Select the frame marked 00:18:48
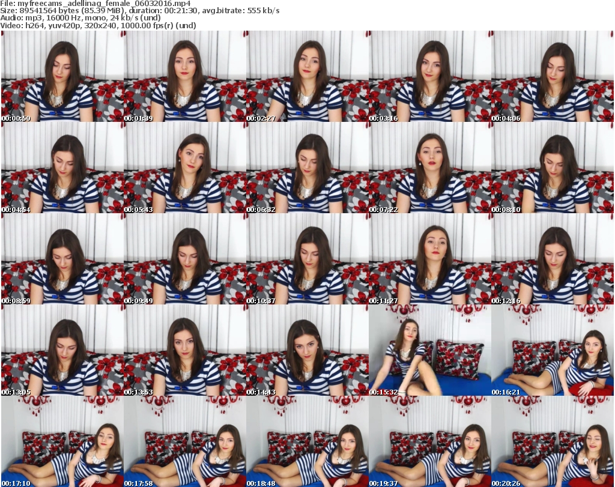Viewport: 615px width, 487px height. [307, 441]
